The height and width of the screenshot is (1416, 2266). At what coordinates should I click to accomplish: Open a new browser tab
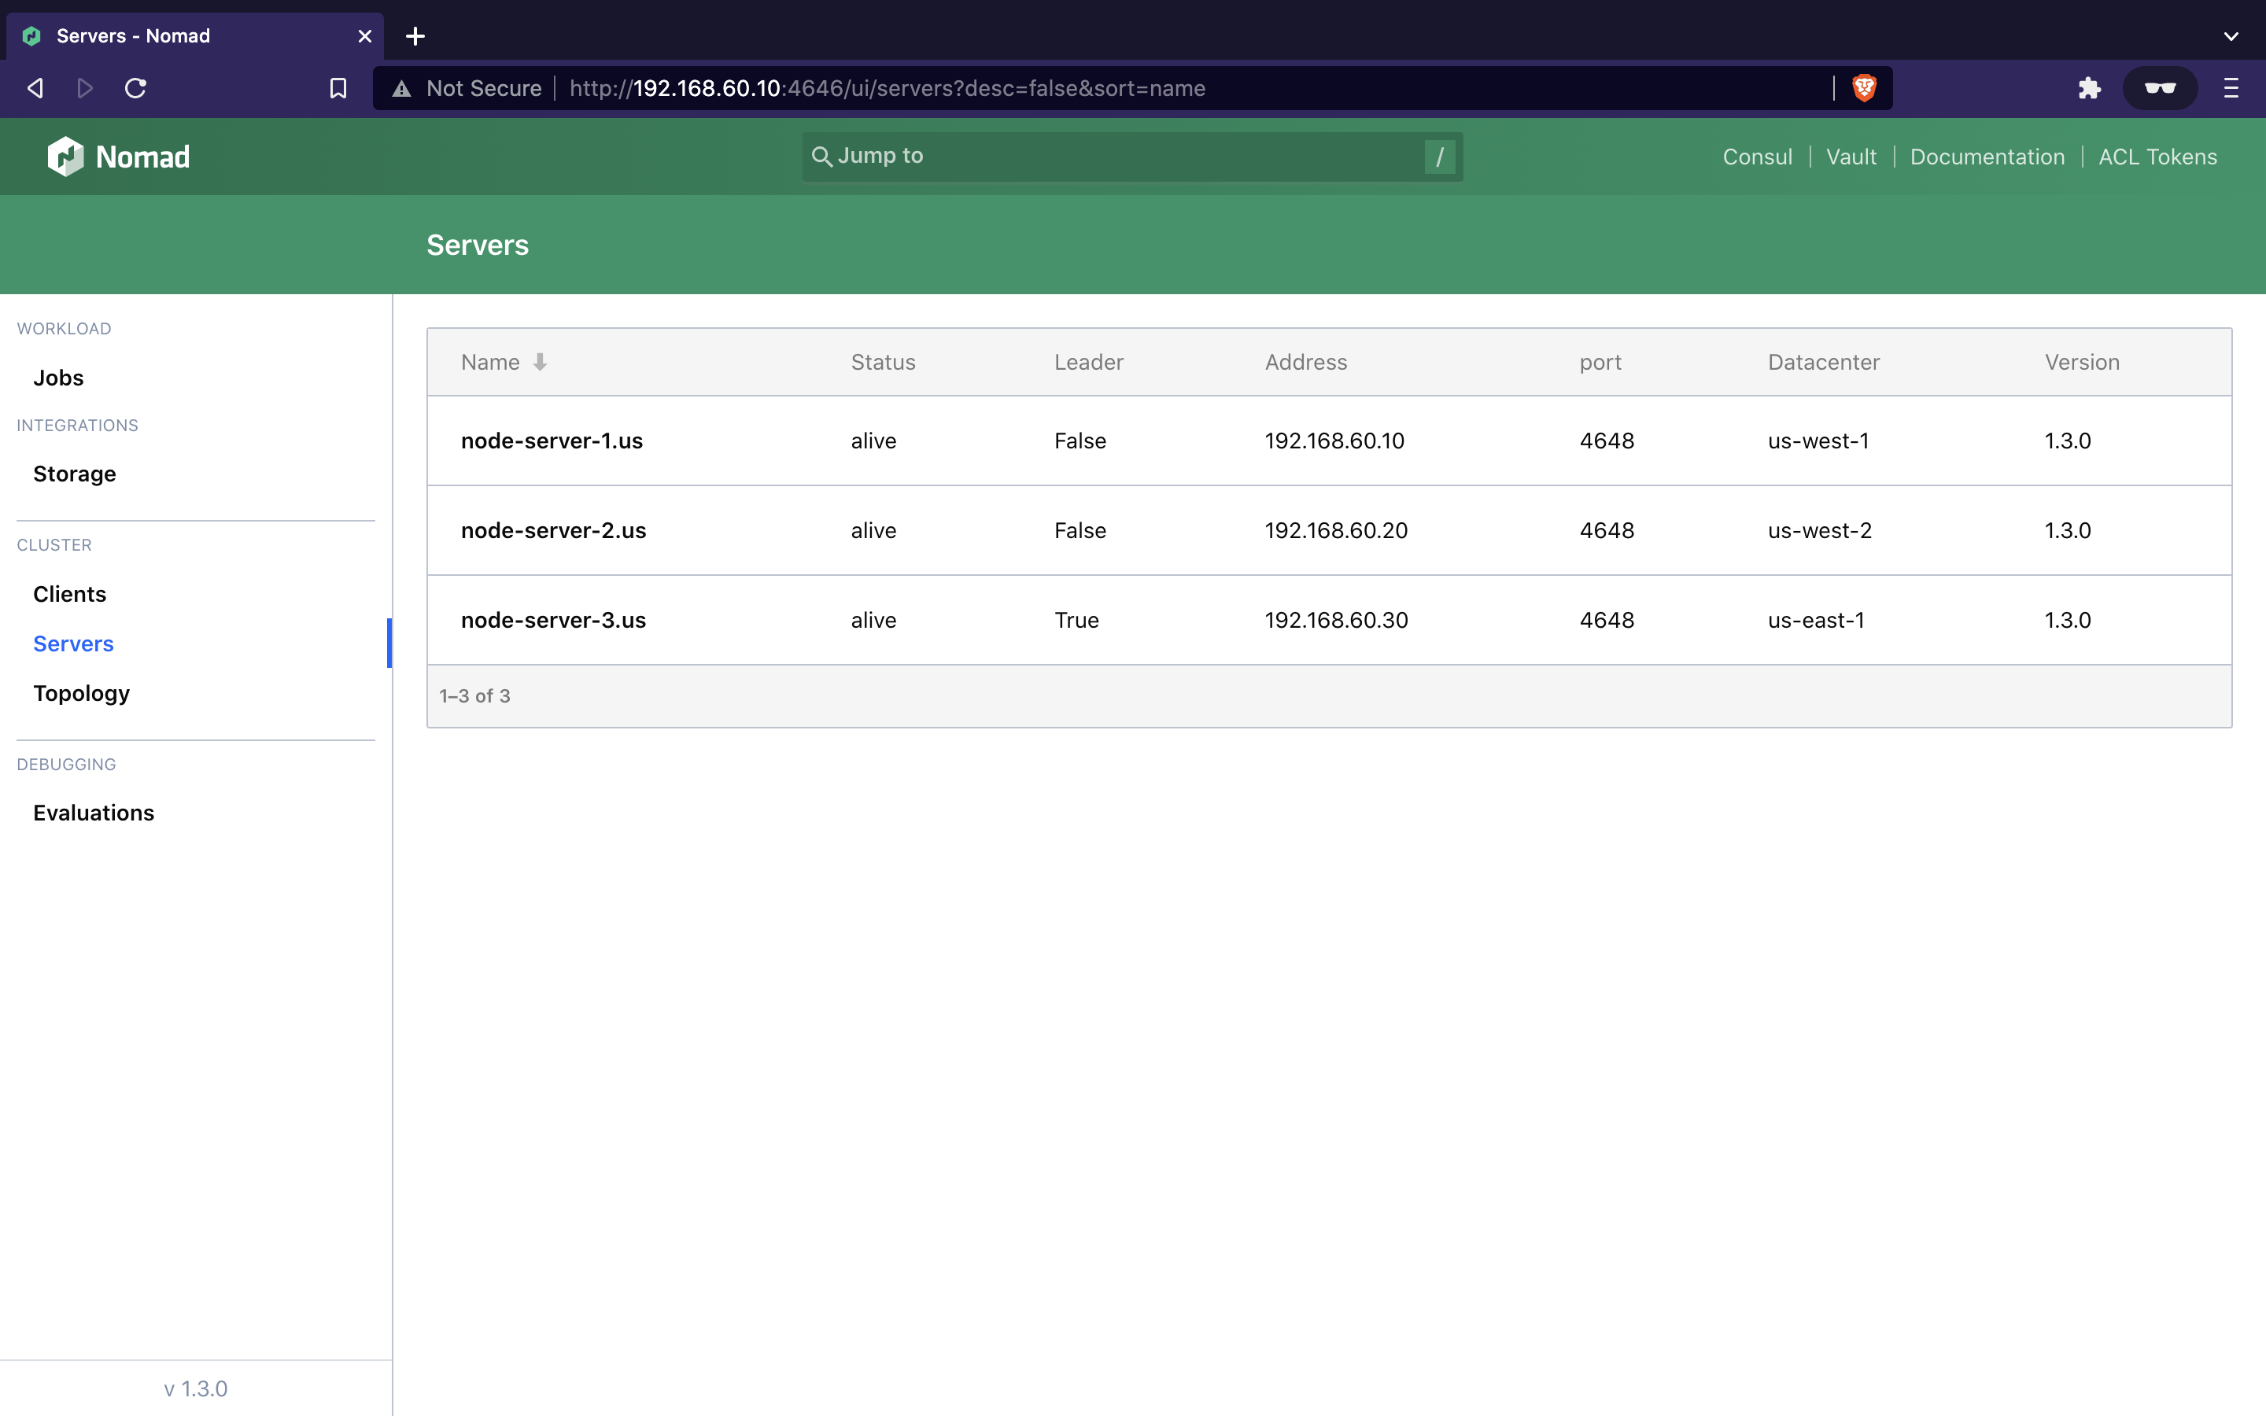click(x=415, y=35)
